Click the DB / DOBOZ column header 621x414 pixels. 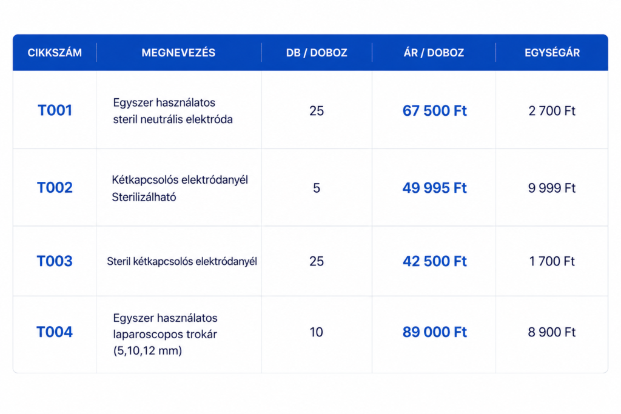[317, 53]
